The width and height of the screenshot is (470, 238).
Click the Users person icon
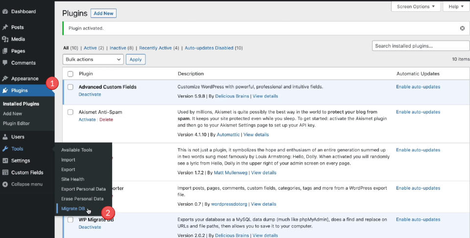tap(5, 137)
